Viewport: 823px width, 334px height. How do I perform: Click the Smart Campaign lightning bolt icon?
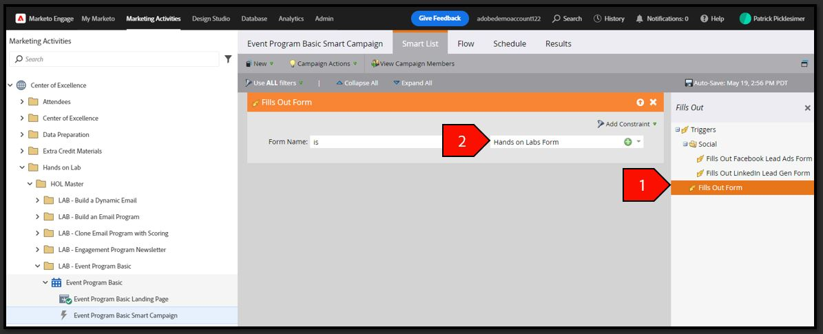[64, 315]
